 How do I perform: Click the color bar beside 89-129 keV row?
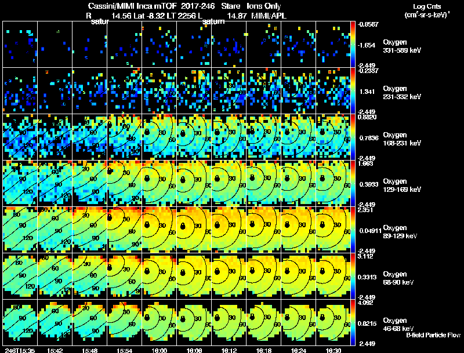pyautogui.click(x=353, y=230)
